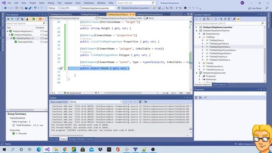Open the Build menu

coord(42,3)
